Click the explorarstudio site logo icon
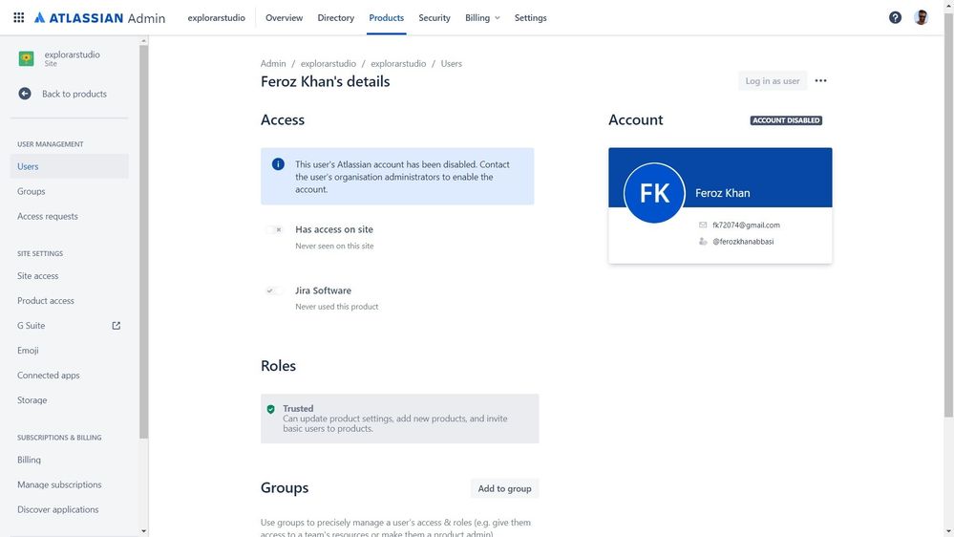The height and width of the screenshot is (537, 954). tap(26, 58)
